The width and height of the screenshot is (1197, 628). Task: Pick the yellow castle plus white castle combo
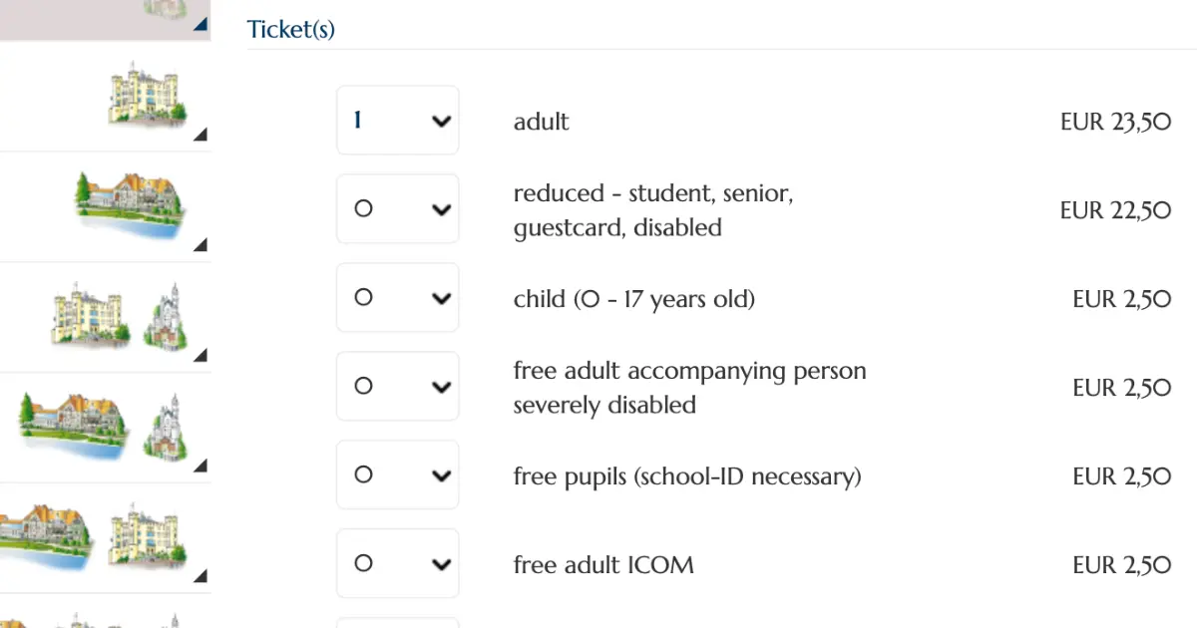120,316
